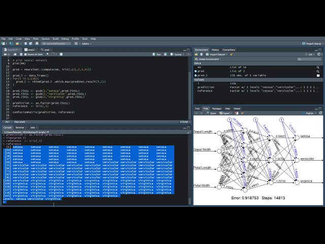The image size is (325, 244).
Task: Open the Global Environment scope dropdown
Action: coord(208,59)
